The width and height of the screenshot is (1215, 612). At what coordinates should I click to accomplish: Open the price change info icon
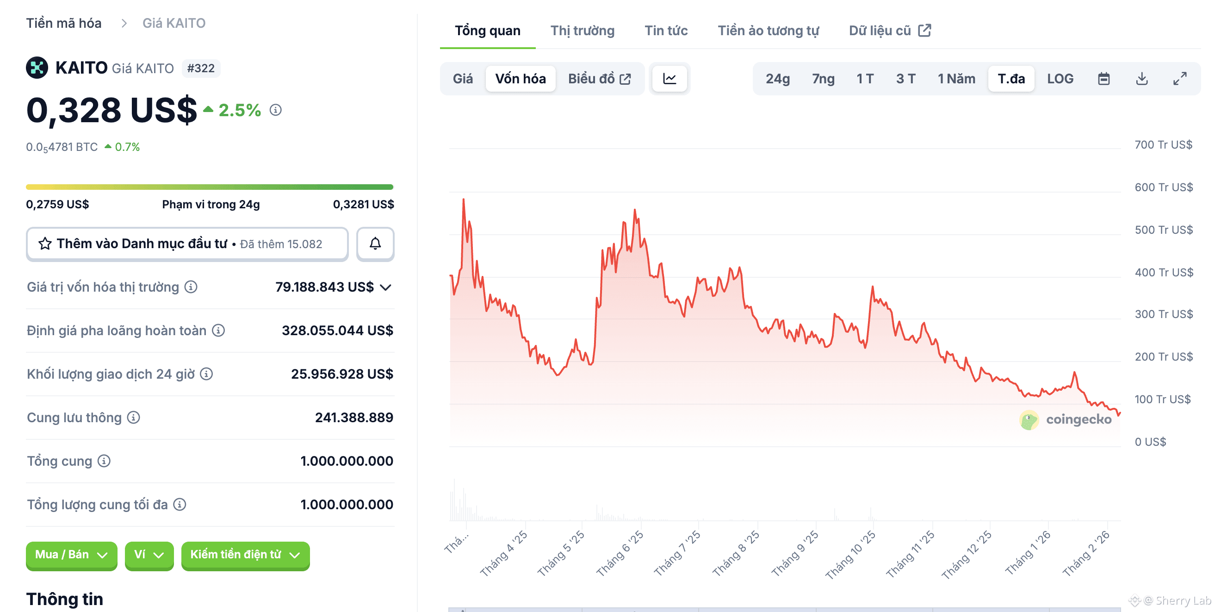[x=275, y=110]
